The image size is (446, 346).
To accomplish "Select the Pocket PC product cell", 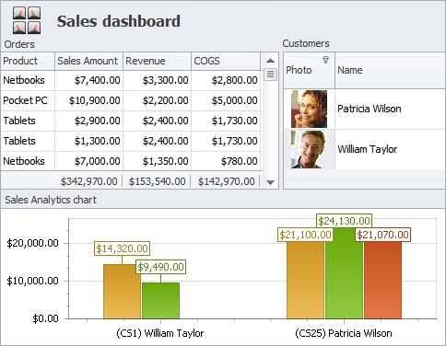I will tap(28, 100).
